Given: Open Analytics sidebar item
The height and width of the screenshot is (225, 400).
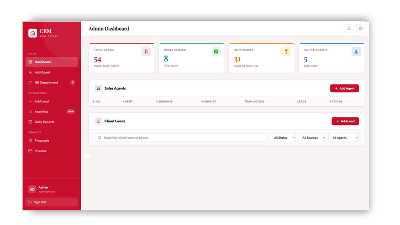Looking at the screenshot, I should coord(52,112).
